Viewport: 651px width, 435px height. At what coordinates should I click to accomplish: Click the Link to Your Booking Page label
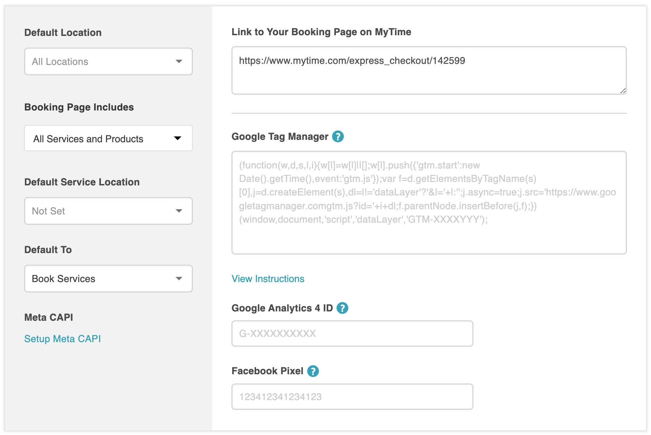[321, 32]
